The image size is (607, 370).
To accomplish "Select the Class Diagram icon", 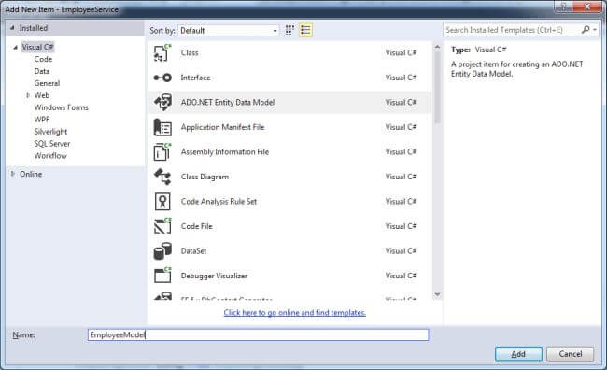I will pos(162,177).
